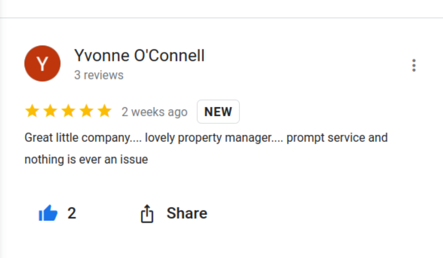Toggle the blue thumbs-up like icon
The height and width of the screenshot is (258, 443).
[48, 213]
